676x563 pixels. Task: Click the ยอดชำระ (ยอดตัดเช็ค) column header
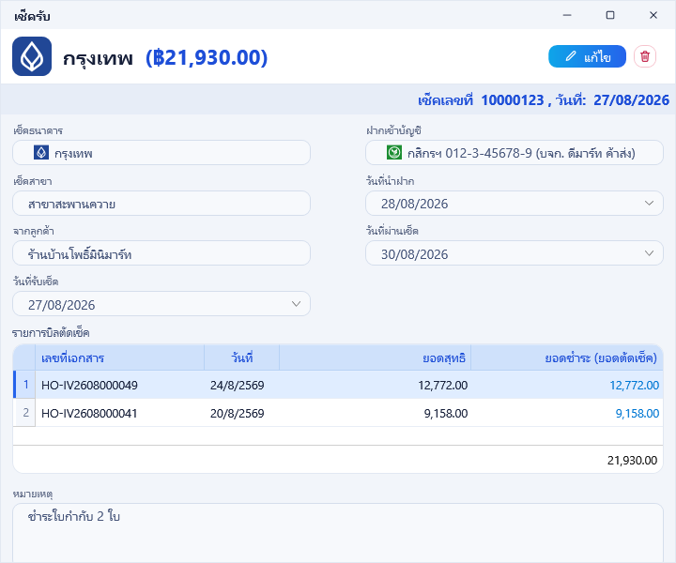click(567, 358)
